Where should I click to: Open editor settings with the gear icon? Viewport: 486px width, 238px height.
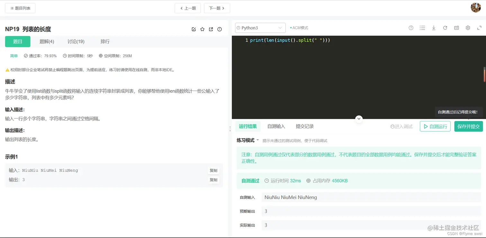pos(468,28)
